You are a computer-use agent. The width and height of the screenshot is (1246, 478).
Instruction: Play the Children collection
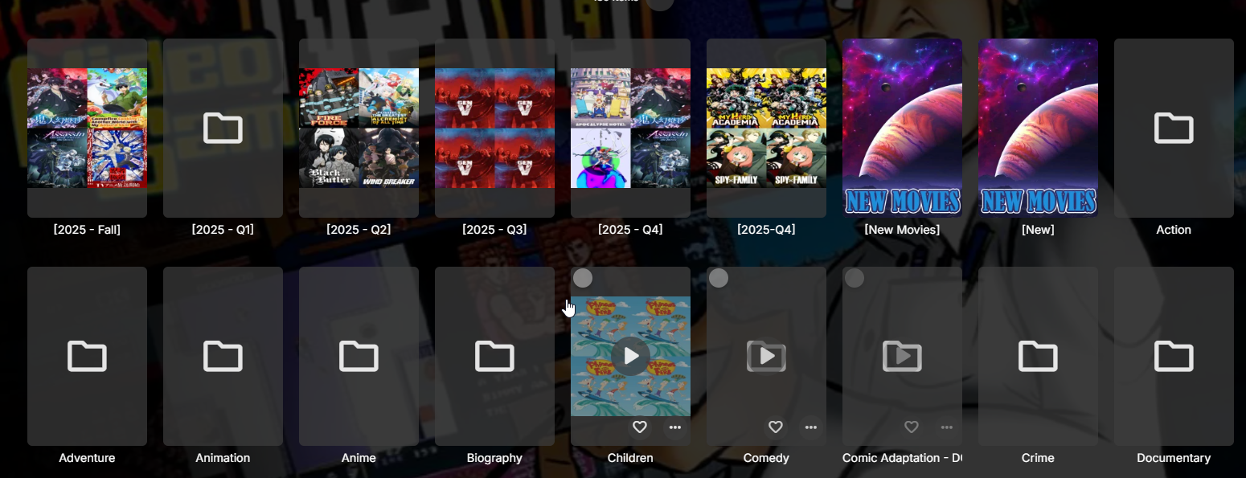tap(630, 356)
